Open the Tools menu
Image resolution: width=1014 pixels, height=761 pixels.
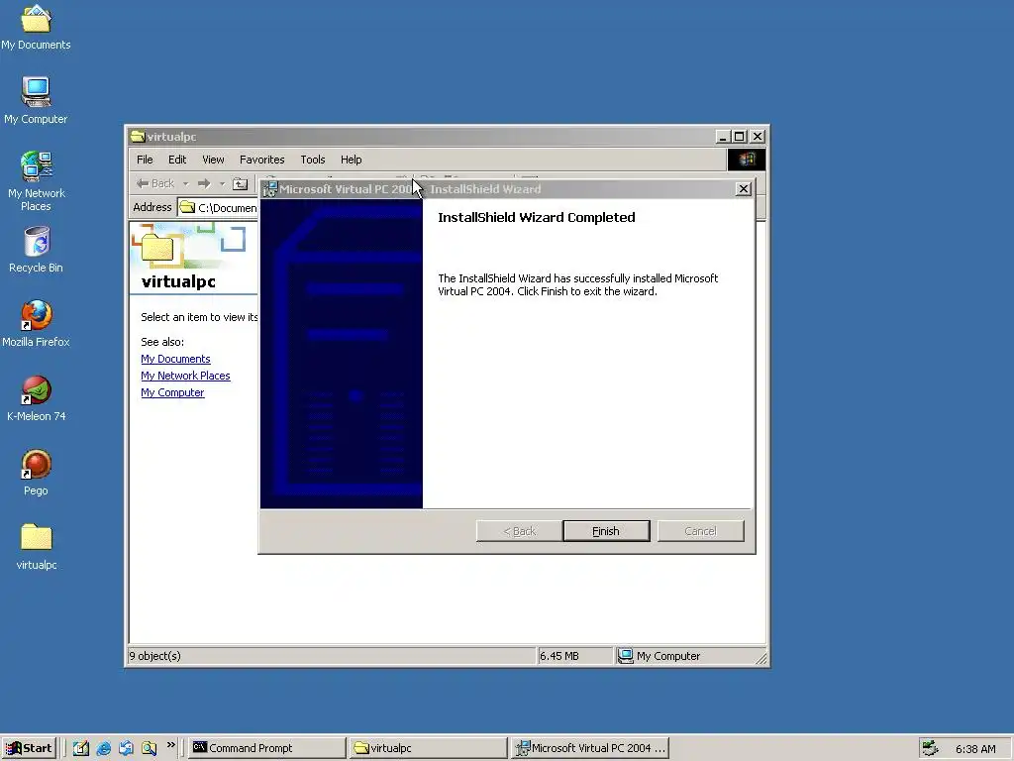tap(312, 160)
